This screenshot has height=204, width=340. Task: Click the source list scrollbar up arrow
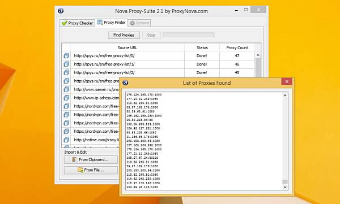tap(258, 55)
